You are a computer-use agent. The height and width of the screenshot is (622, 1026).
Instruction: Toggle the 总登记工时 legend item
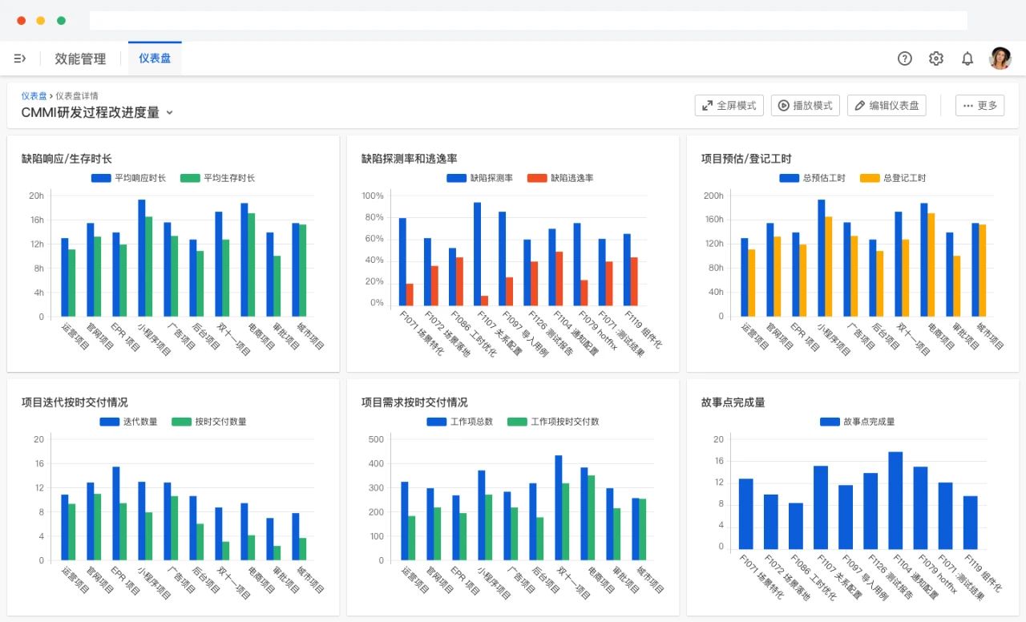tap(894, 176)
